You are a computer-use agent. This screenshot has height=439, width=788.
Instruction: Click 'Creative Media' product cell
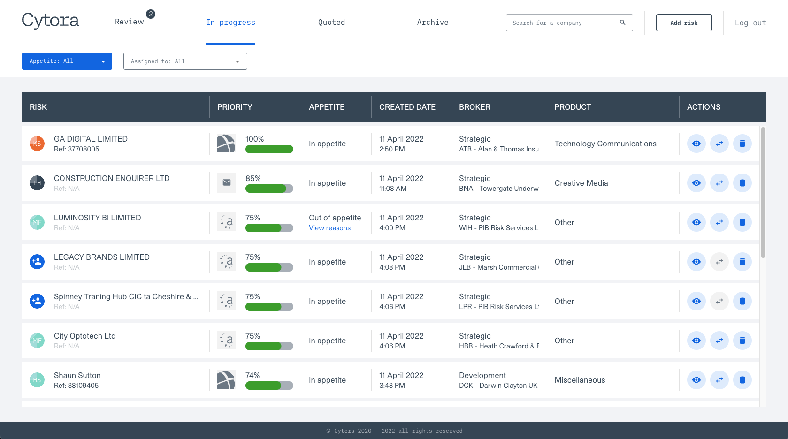pos(581,183)
